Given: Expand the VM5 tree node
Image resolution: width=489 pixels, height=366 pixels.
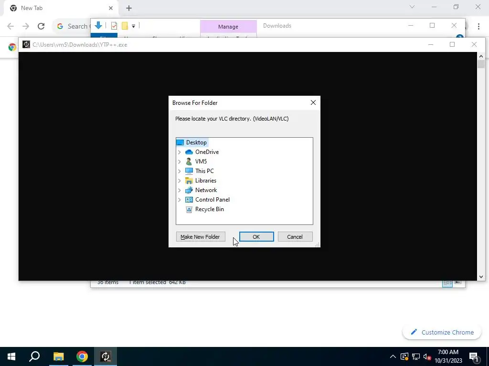Looking at the screenshot, I should 180,162.
